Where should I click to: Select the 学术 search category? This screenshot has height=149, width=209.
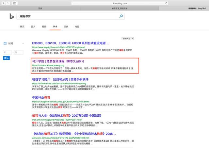[x=55, y=26]
